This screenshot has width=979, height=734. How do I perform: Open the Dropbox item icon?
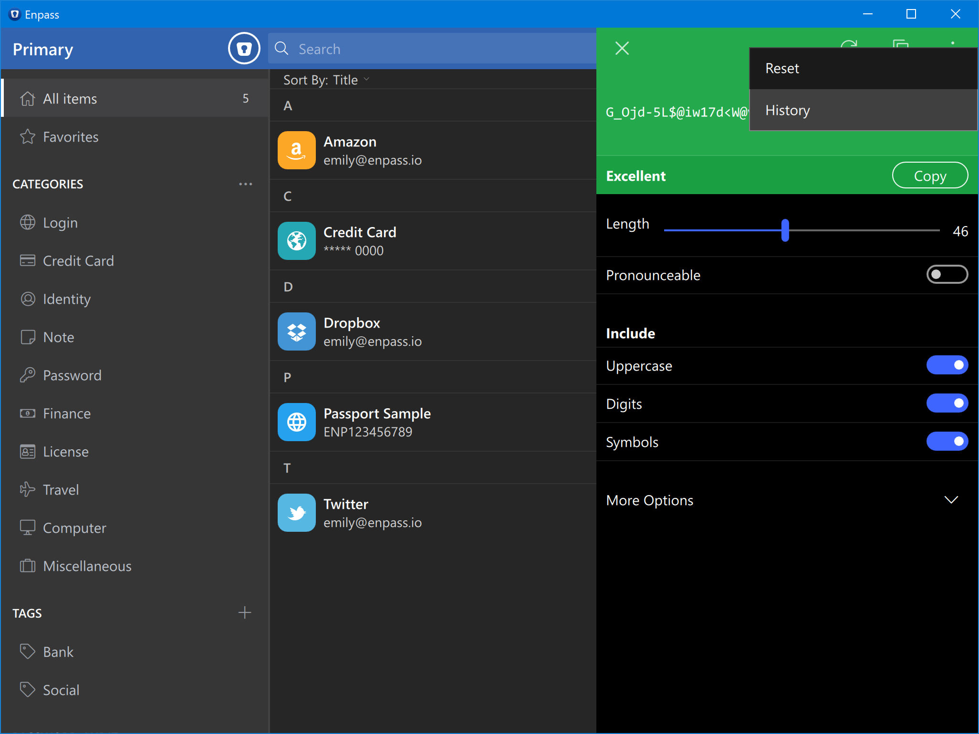point(297,331)
